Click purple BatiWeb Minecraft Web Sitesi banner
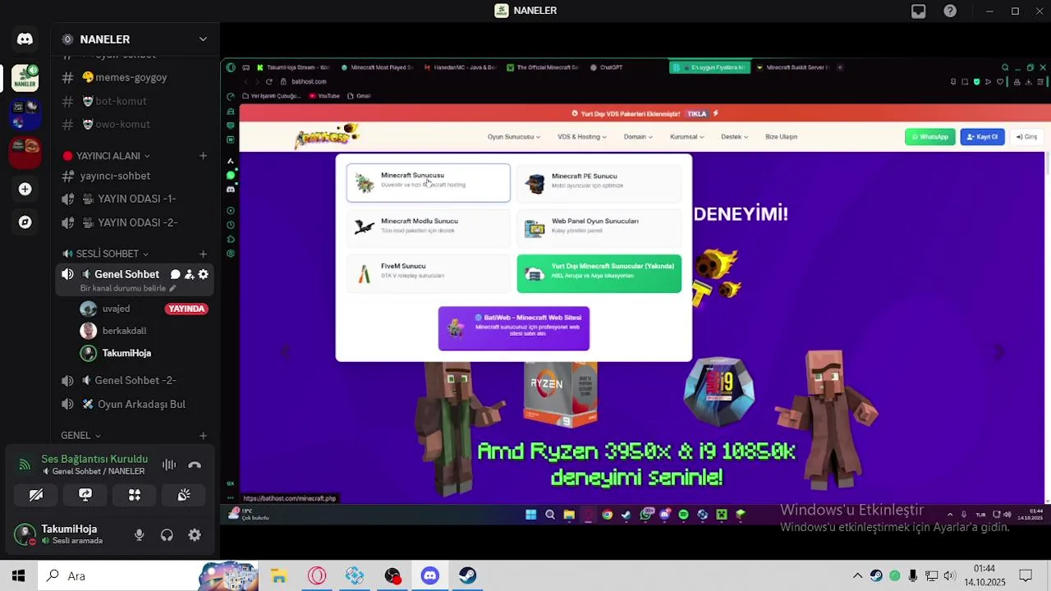Image resolution: width=1051 pixels, height=591 pixels. 514,328
